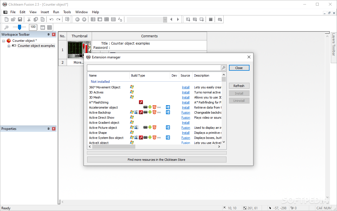Open the Insert menu

tap(45, 12)
